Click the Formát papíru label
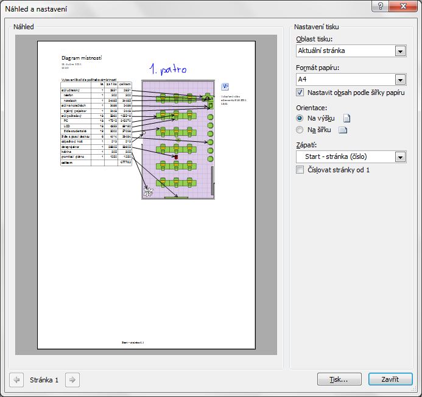The height and width of the screenshot is (397, 422). (318, 68)
